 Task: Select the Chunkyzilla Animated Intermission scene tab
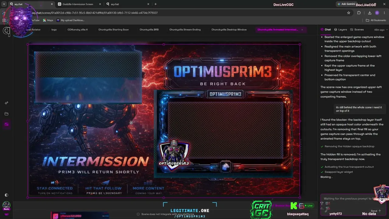point(277,30)
